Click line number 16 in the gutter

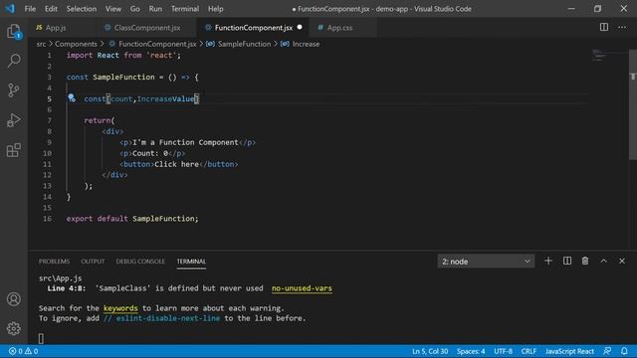coord(48,219)
